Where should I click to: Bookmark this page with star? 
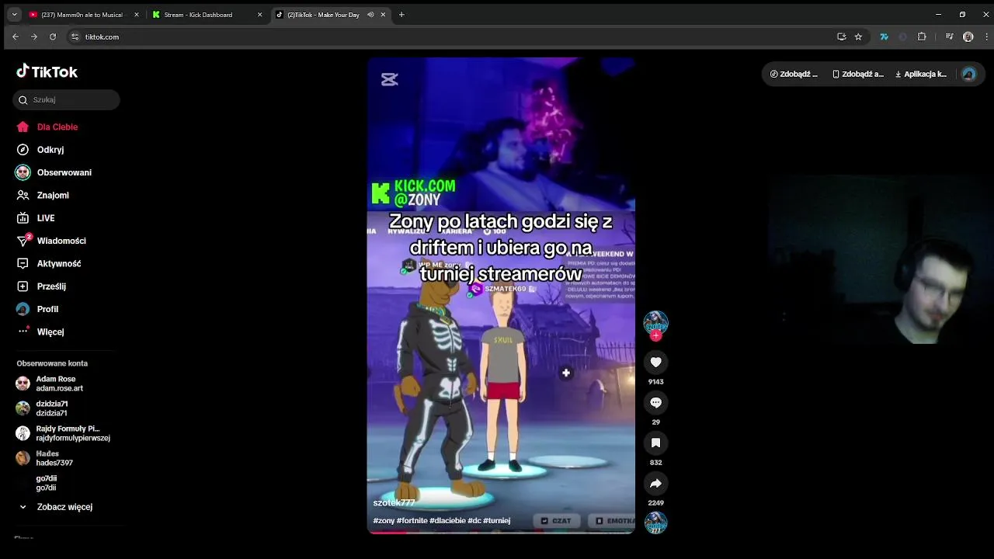tap(858, 36)
